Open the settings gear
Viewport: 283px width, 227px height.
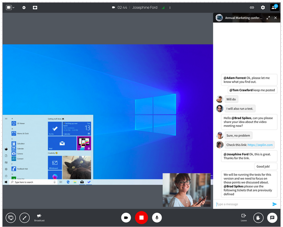[x=263, y=7]
